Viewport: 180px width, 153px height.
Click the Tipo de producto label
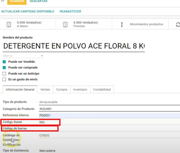coord(15,102)
